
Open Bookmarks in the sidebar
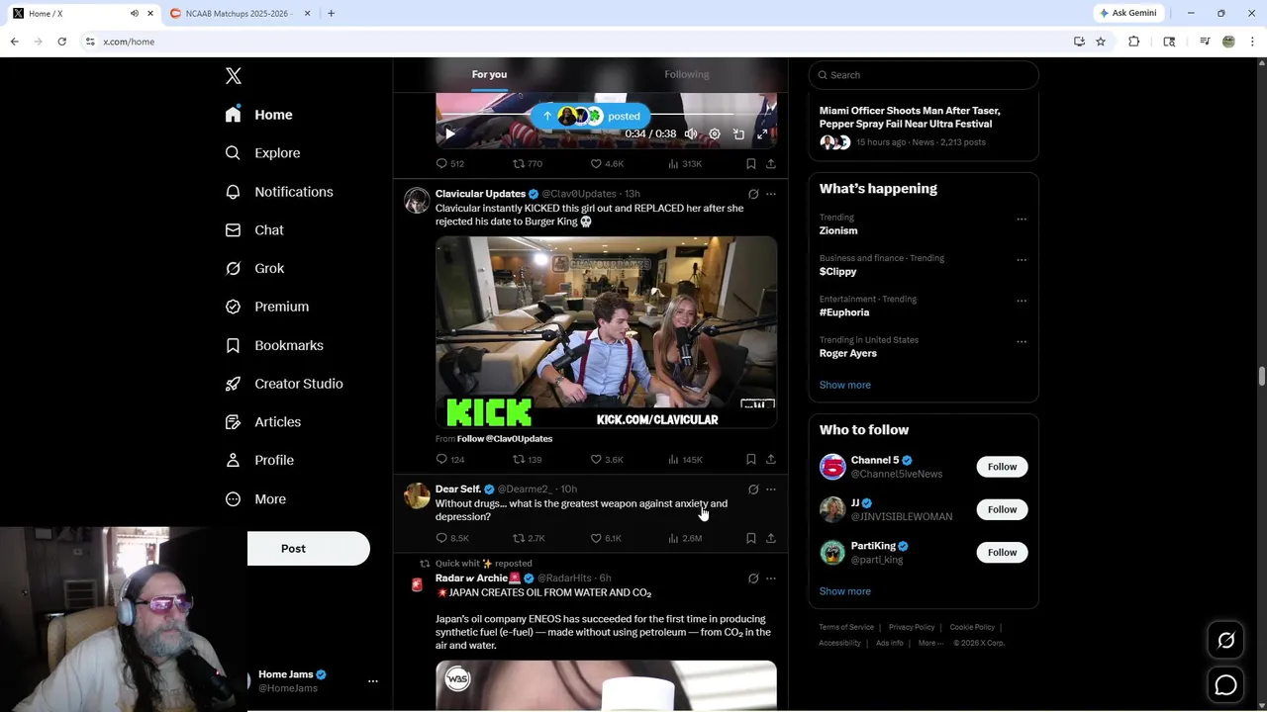click(x=274, y=345)
